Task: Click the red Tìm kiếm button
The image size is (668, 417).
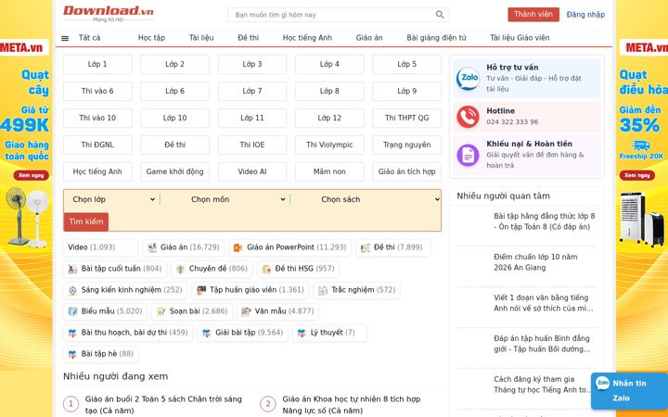Action: click(86, 221)
